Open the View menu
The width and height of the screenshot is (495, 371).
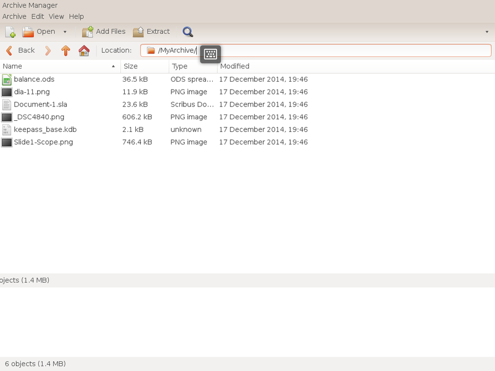pyautogui.click(x=56, y=16)
